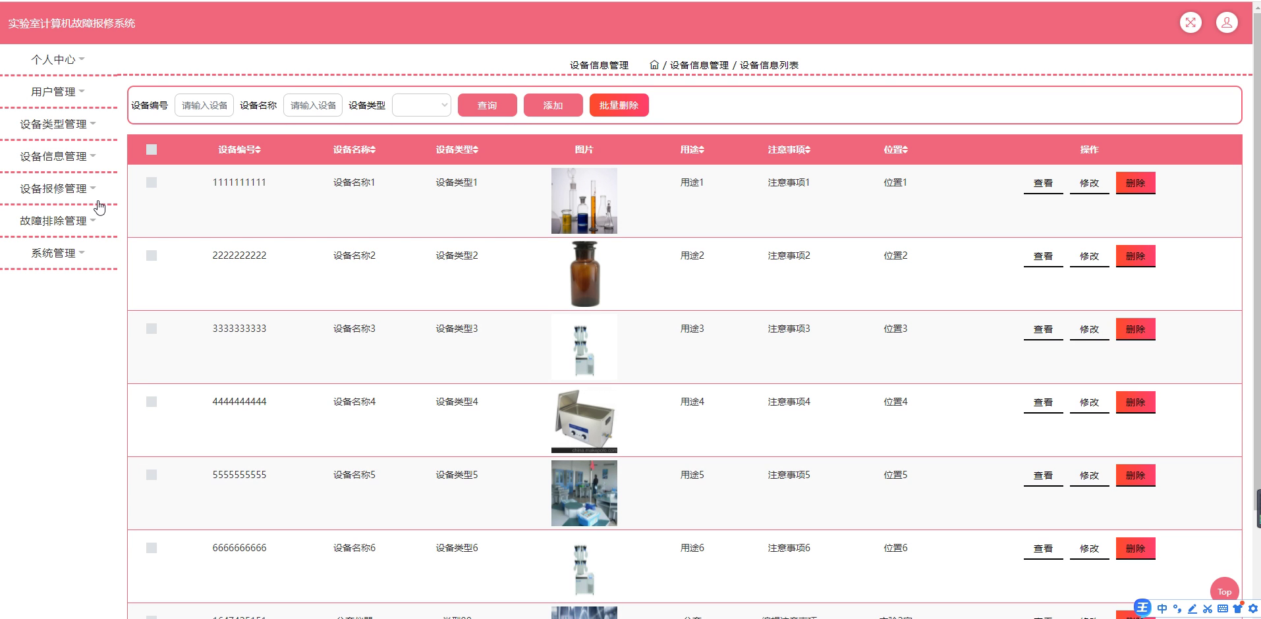Jump to top with Top button
The width and height of the screenshot is (1261, 619).
(1225, 591)
